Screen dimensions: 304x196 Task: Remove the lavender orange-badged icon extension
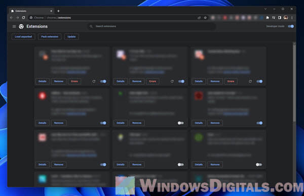(x=137, y=81)
